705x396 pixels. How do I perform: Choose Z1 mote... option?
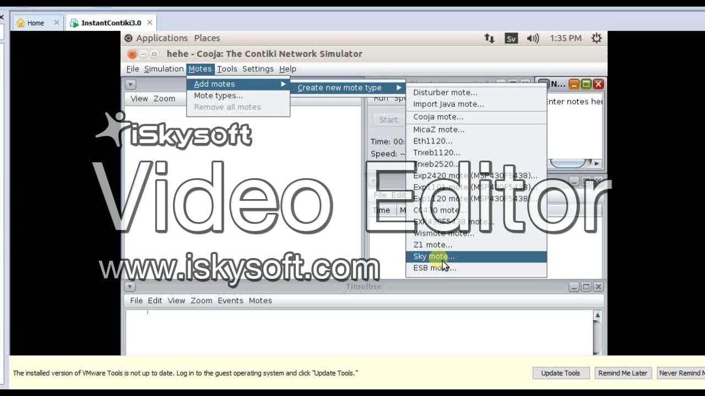tap(476, 245)
